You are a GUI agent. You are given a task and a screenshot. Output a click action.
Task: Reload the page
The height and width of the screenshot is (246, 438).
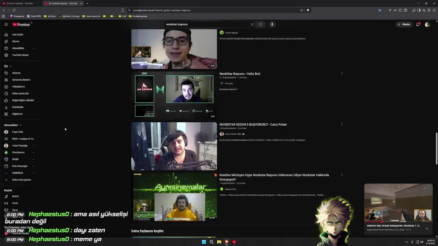(14, 10)
